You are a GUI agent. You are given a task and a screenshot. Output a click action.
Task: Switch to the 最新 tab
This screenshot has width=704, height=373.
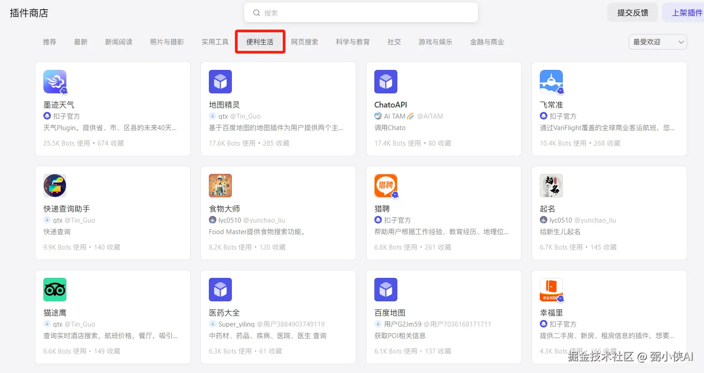click(81, 42)
